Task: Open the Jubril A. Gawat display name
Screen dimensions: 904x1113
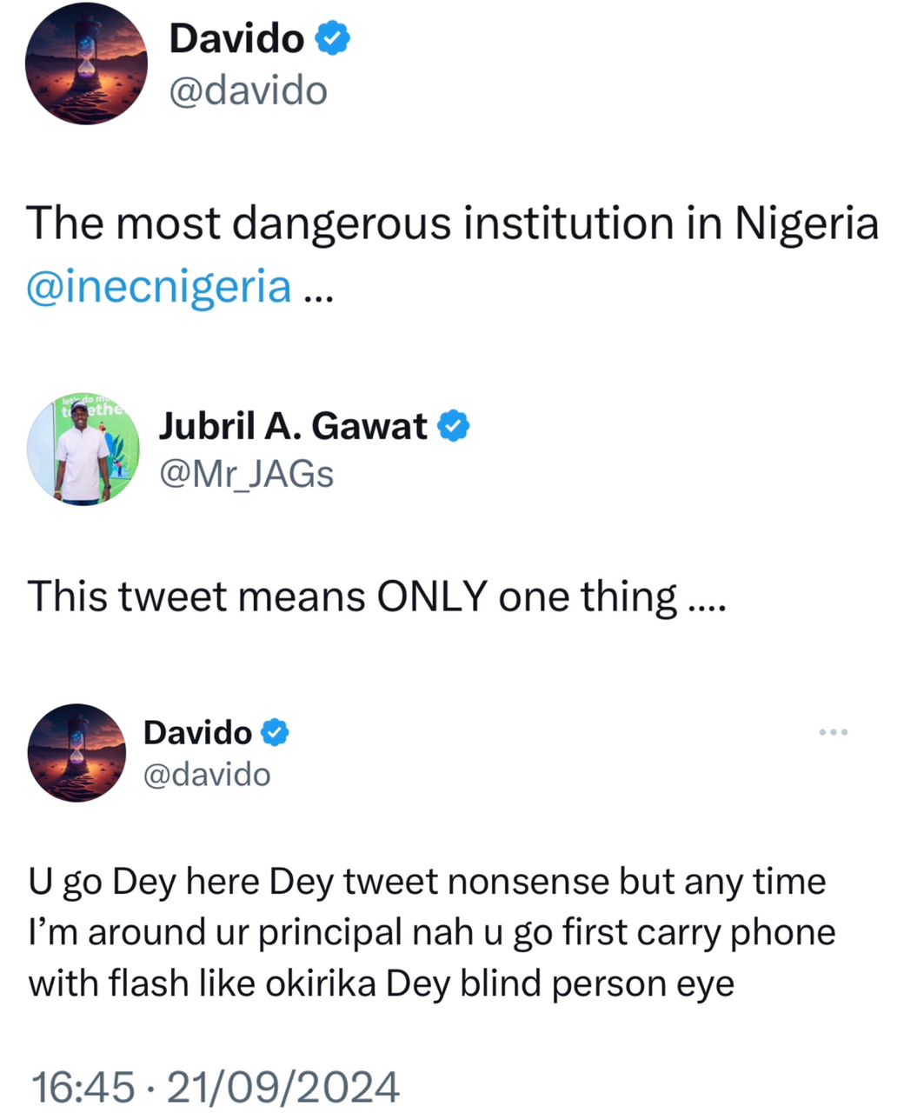Action: [293, 426]
